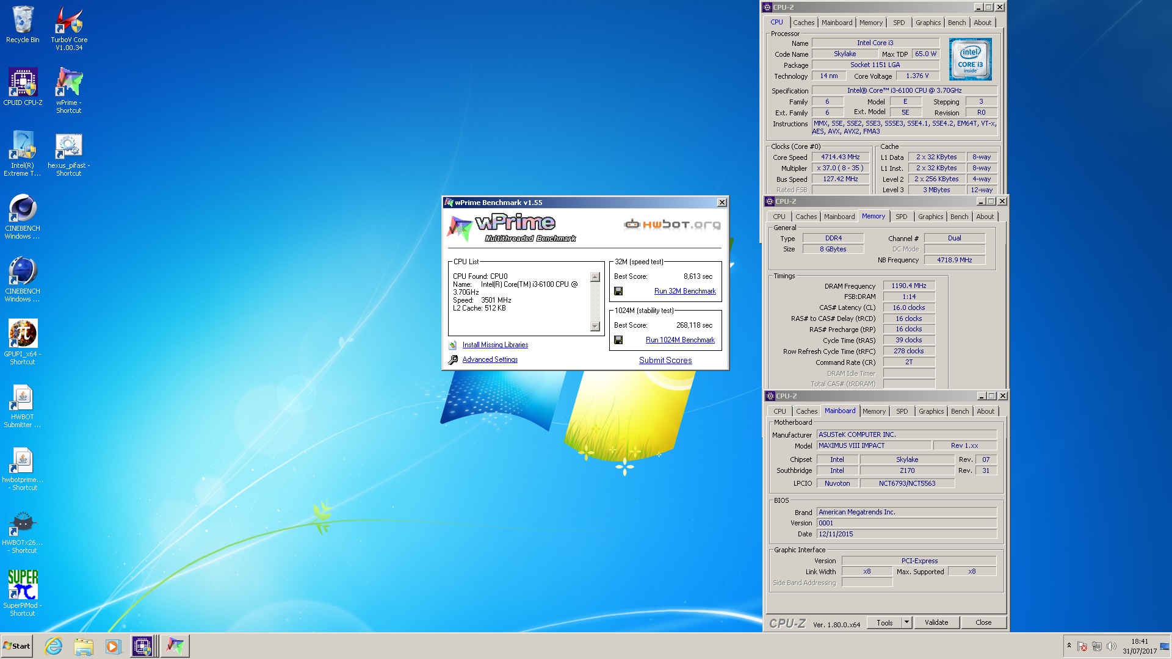The image size is (1172, 659).
Task: Open Memory tab in top CPU-Z window
Action: click(x=870, y=23)
